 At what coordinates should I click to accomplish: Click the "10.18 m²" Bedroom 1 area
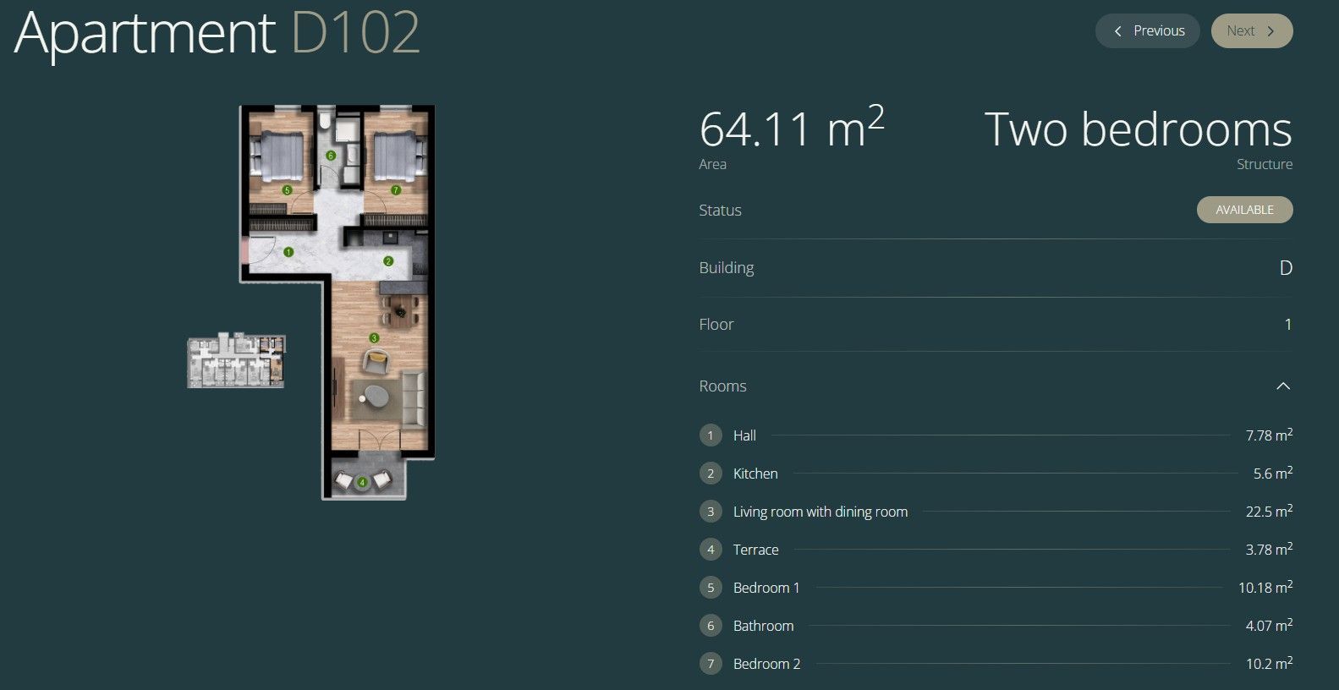(x=1265, y=587)
